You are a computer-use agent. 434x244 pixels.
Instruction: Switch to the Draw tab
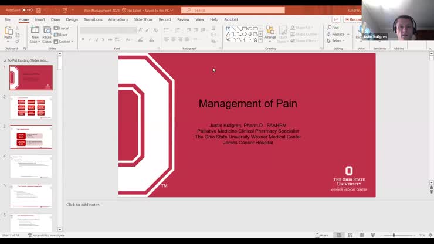click(55, 19)
